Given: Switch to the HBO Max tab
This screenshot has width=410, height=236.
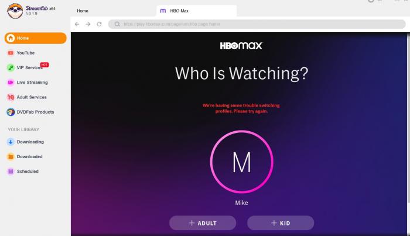Looking at the screenshot, I should 196,11.
